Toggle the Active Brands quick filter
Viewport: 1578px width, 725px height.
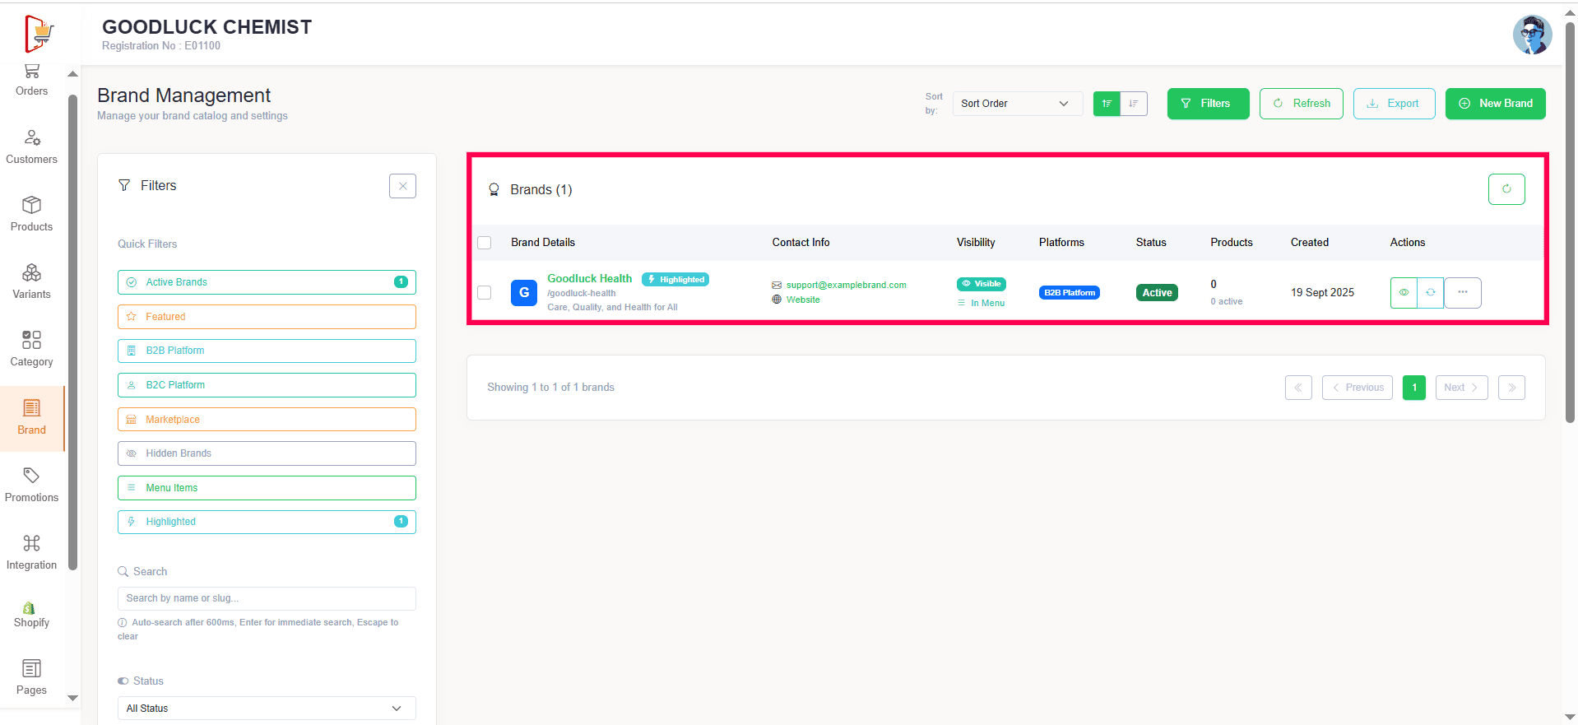tap(267, 282)
